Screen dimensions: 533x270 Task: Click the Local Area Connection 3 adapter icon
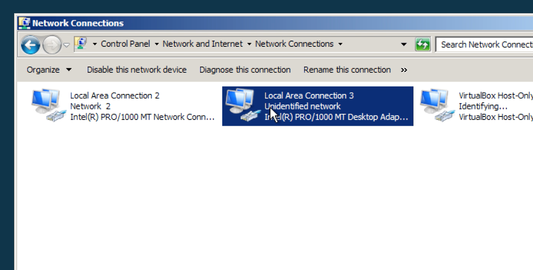[x=239, y=105]
